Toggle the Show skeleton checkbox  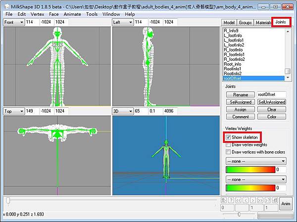[x=228, y=137]
